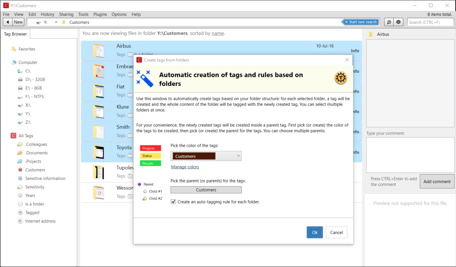The width and height of the screenshot is (456, 267).
Task: Expand the breadcrumb arrow after Y:
Action: (x=56, y=22)
